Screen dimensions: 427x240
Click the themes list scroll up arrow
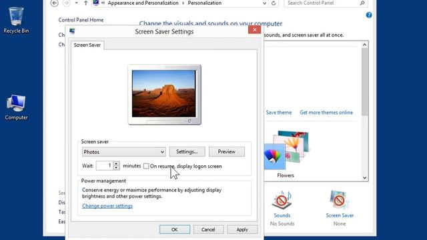[x=365, y=45]
